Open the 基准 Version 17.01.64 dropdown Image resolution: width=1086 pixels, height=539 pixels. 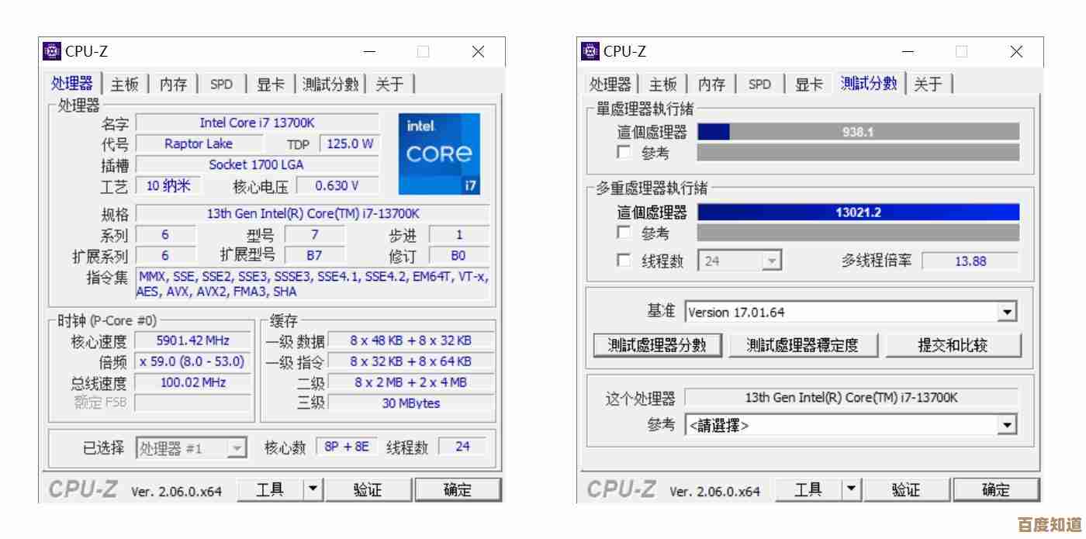coord(1007,313)
